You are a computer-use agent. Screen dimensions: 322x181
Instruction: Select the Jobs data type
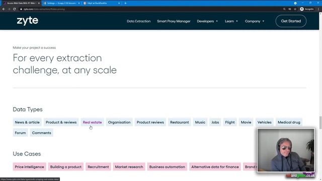pyautogui.click(x=215, y=122)
